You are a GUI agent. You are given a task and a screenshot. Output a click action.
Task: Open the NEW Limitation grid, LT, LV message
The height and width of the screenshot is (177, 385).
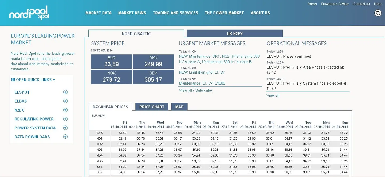[x=202, y=72]
